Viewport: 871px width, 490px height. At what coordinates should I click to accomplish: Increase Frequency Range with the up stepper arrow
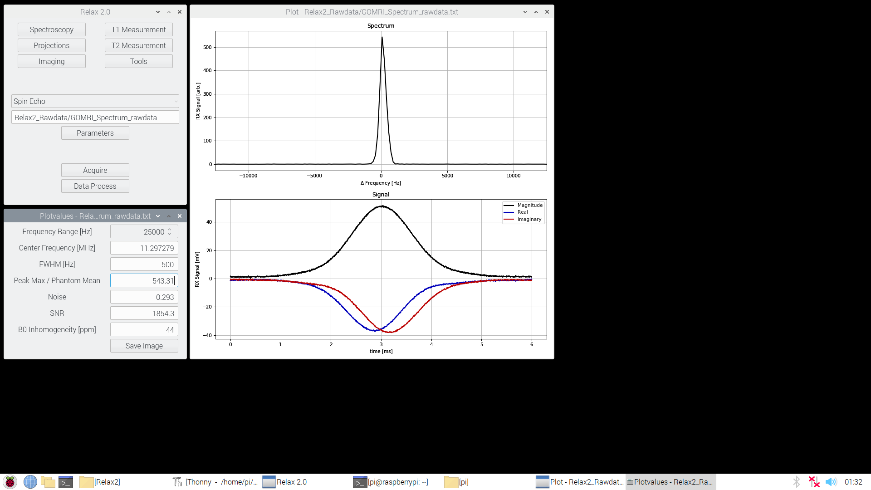pyautogui.click(x=170, y=229)
